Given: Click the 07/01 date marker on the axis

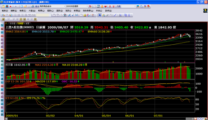Looking at the screenshot, I should point(158,116).
